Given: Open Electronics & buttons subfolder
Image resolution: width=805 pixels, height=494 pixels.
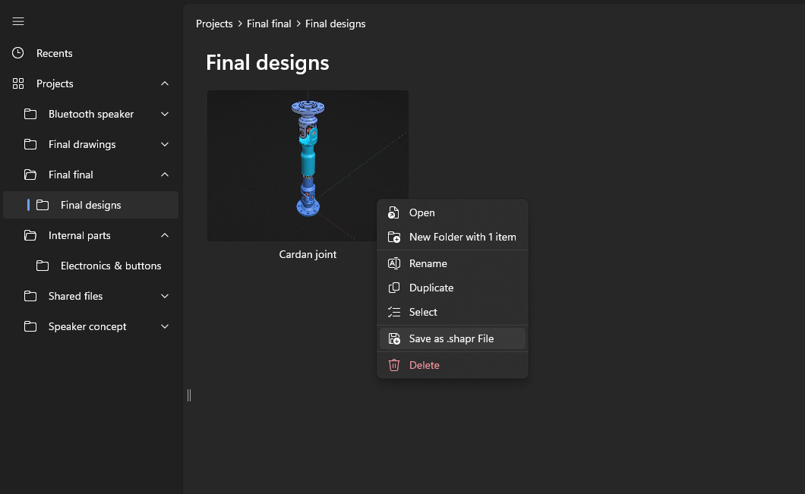Looking at the screenshot, I should pos(111,266).
